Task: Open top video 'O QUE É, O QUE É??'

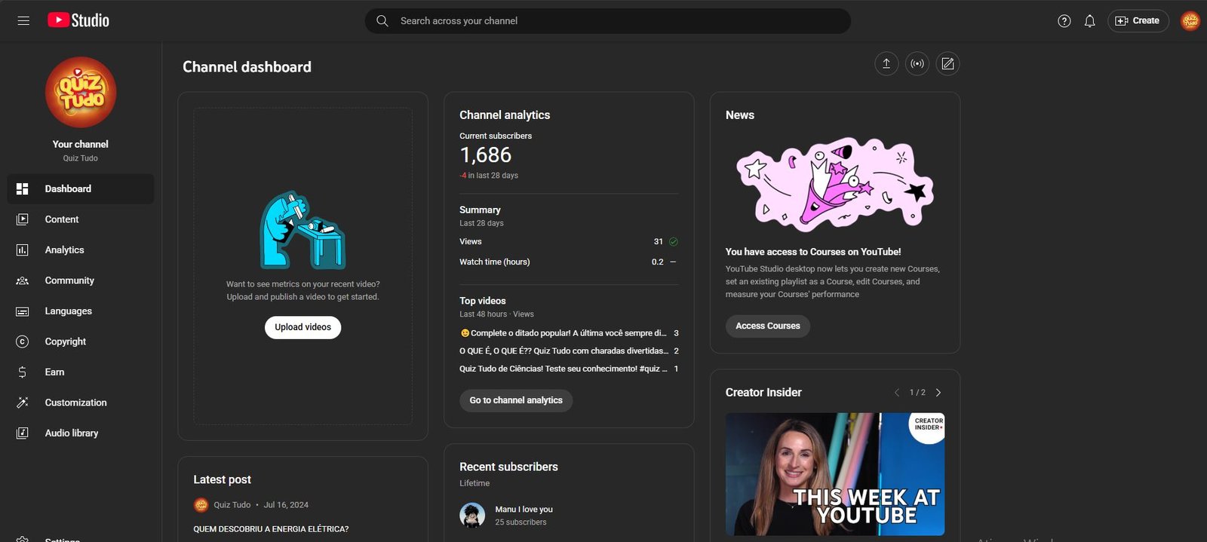Action: point(569,351)
